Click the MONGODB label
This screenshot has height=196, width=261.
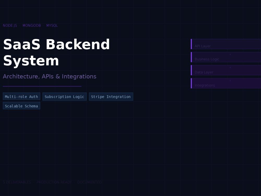(x=32, y=26)
